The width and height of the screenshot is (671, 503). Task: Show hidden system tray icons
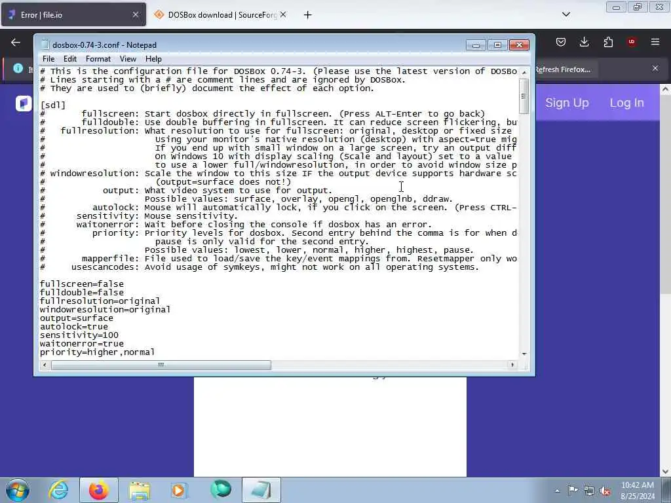tap(557, 491)
